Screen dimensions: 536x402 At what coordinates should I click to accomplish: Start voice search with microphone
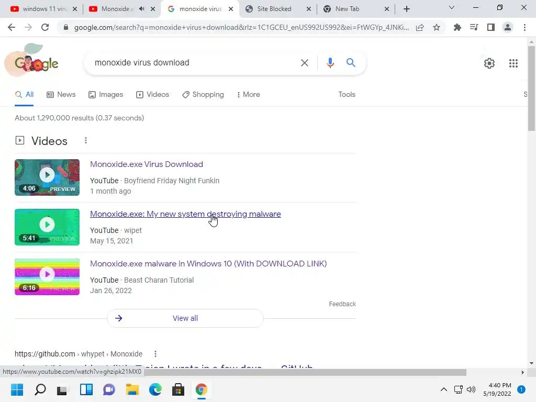(x=330, y=63)
